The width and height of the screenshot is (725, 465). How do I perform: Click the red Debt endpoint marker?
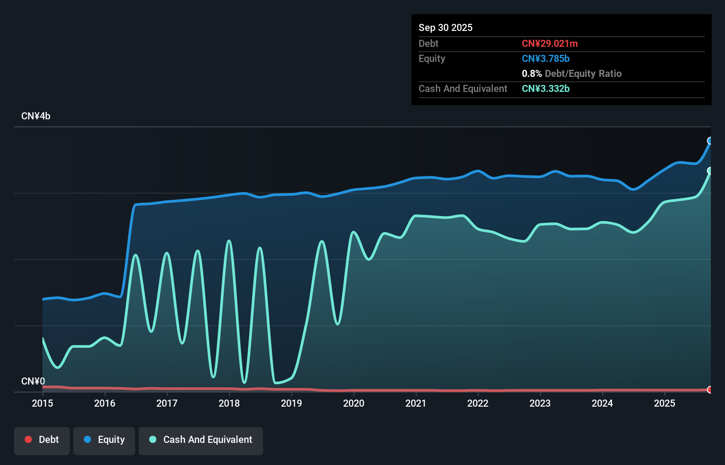[710, 389]
